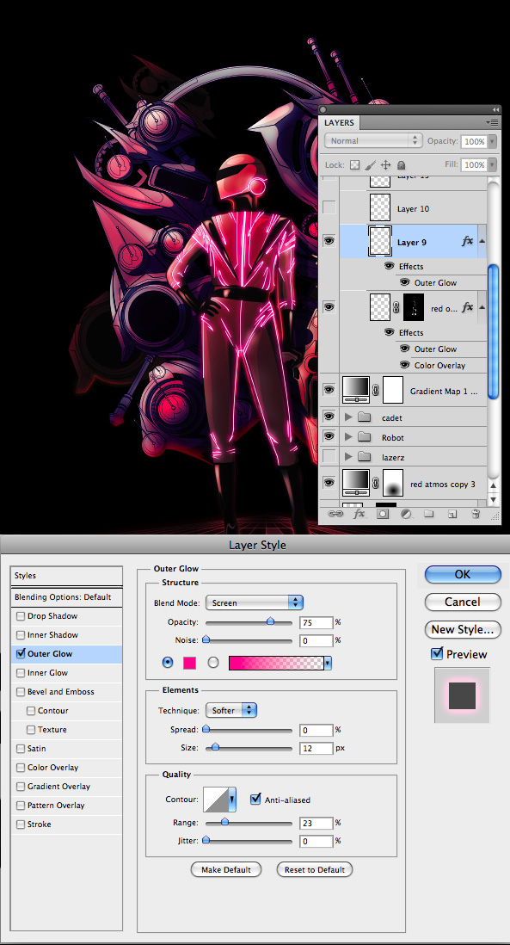This screenshot has height=945, width=510.
Task: Show Layer 10 using its empty visibility box
Action: pyautogui.click(x=329, y=208)
